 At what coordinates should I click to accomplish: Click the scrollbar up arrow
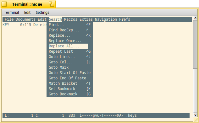point(195,18)
